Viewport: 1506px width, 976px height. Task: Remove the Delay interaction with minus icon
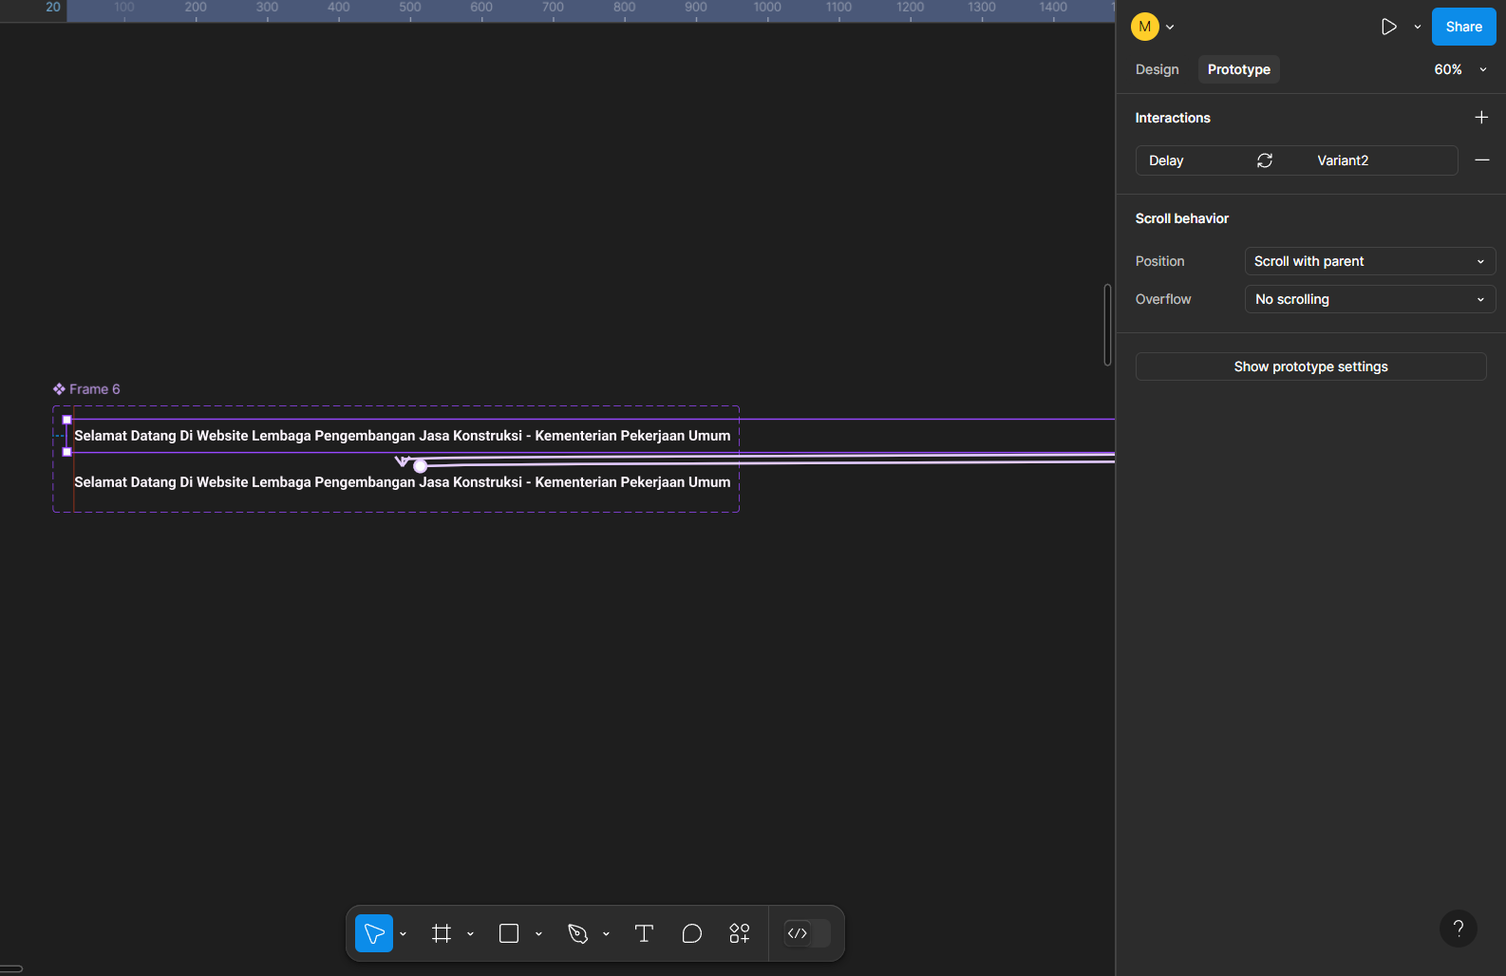[x=1481, y=160]
